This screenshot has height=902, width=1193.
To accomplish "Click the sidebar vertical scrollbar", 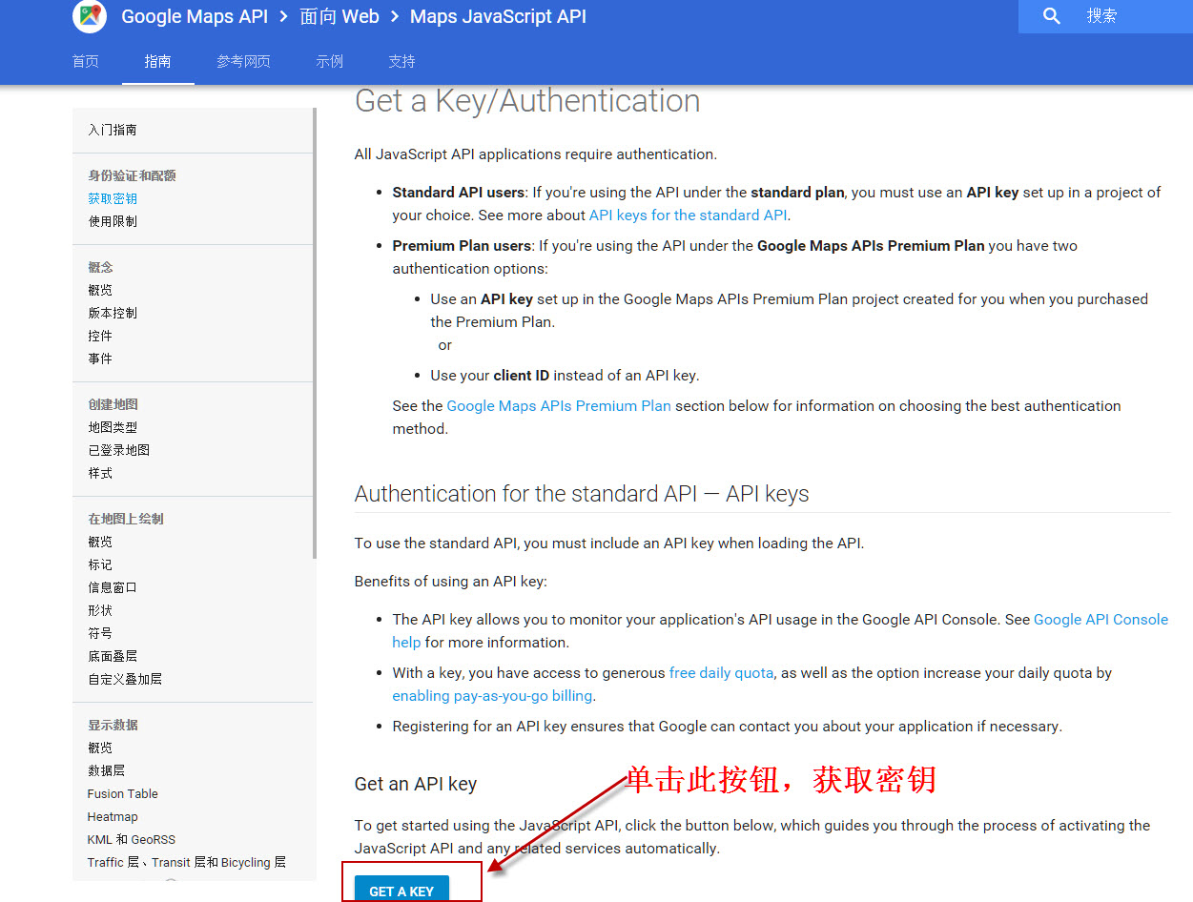I will (x=314, y=334).
